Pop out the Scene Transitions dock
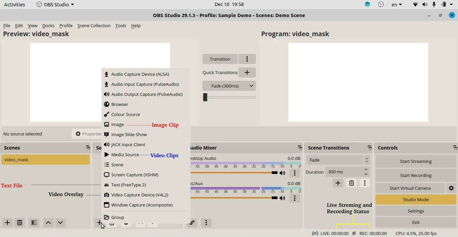The image size is (458, 237). pyautogui.click(x=369, y=147)
